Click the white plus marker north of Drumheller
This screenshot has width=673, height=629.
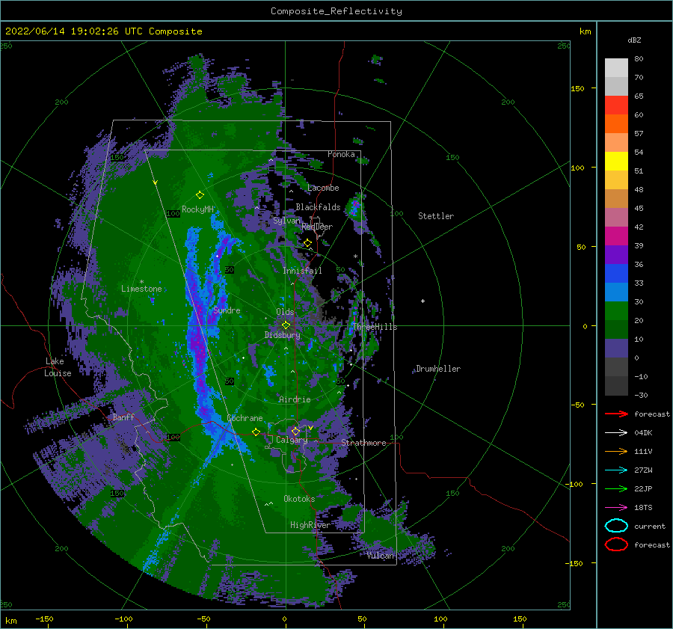pos(422,301)
